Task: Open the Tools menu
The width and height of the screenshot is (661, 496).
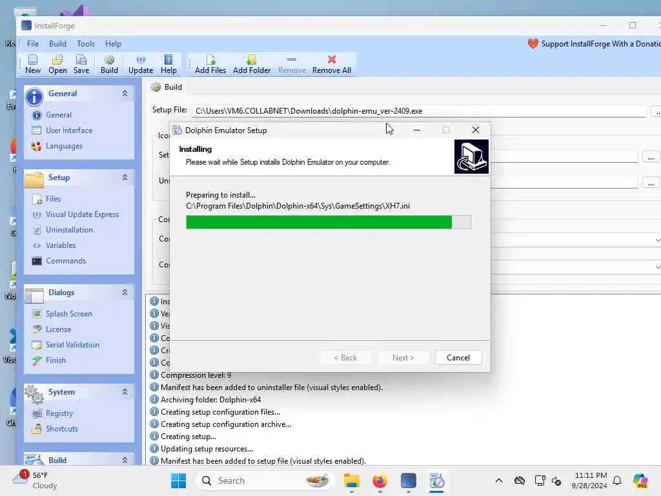Action: [86, 44]
